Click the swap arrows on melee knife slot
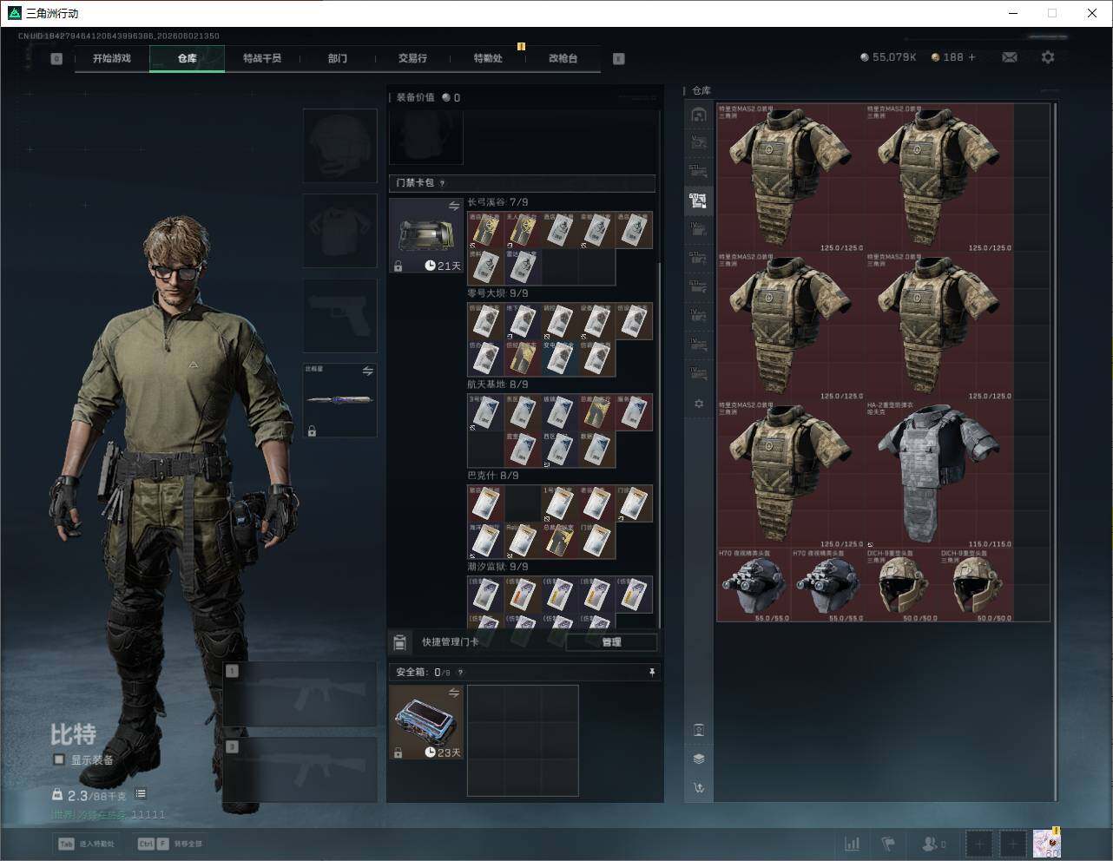This screenshot has height=861, width=1113. click(x=368, y=371)
